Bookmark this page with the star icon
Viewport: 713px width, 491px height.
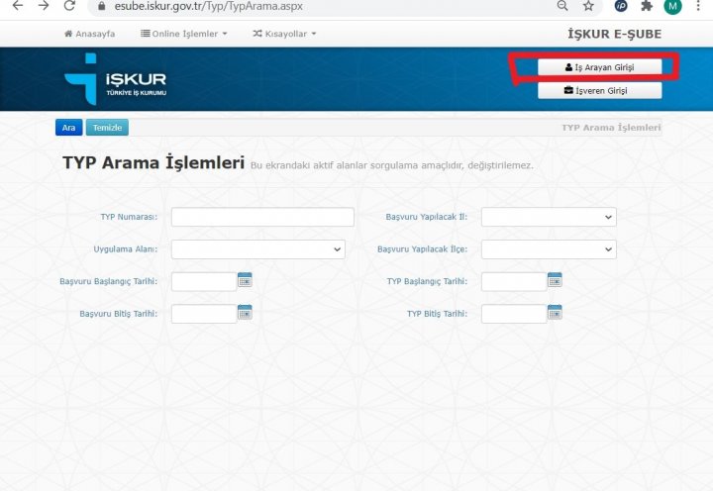tap(588, 6)
